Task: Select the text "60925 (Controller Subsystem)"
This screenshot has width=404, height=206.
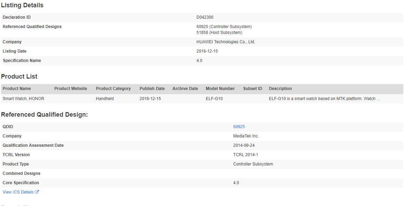Action: click(224, 27)
